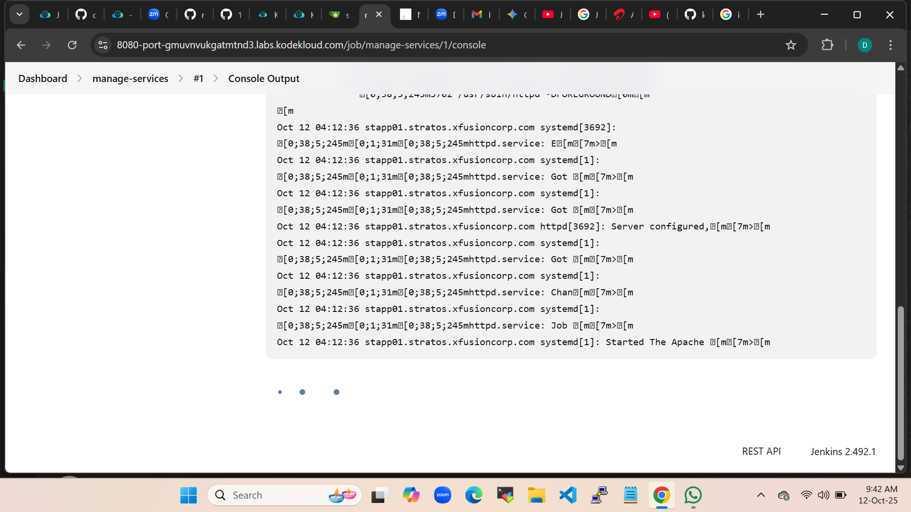Open a new browser tab

[x=761, y=15]
